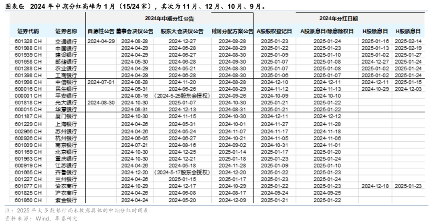Image resolution: width=433 pixels, height=224 pixels.
Task: Click the 股东大会决议公告 column header
Action: click(x=182, y=31)
